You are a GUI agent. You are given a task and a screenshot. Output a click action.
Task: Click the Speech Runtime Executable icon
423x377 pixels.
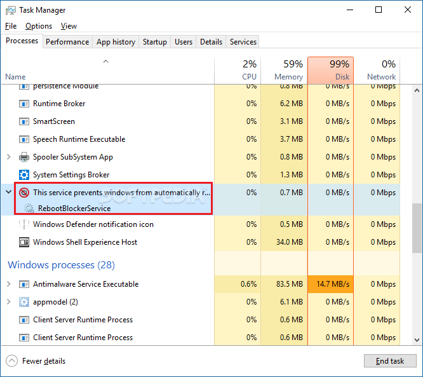click(24, 139)
